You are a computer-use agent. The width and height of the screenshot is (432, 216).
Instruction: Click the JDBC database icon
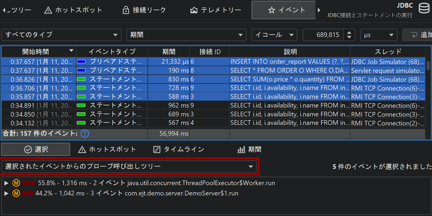424,9
